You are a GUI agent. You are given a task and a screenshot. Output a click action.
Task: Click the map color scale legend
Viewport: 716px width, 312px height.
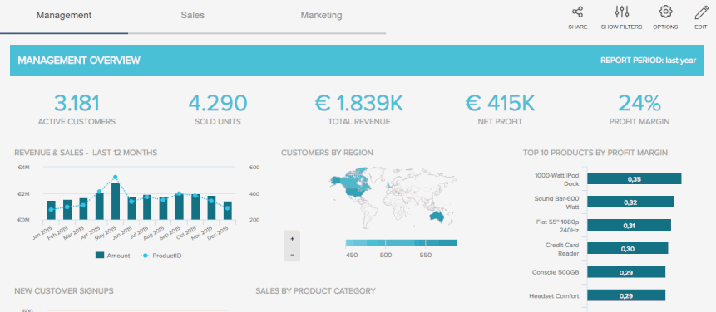[401, 243]
